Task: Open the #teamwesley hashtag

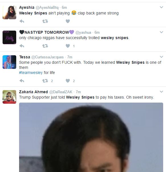Action: pos(31,73)
